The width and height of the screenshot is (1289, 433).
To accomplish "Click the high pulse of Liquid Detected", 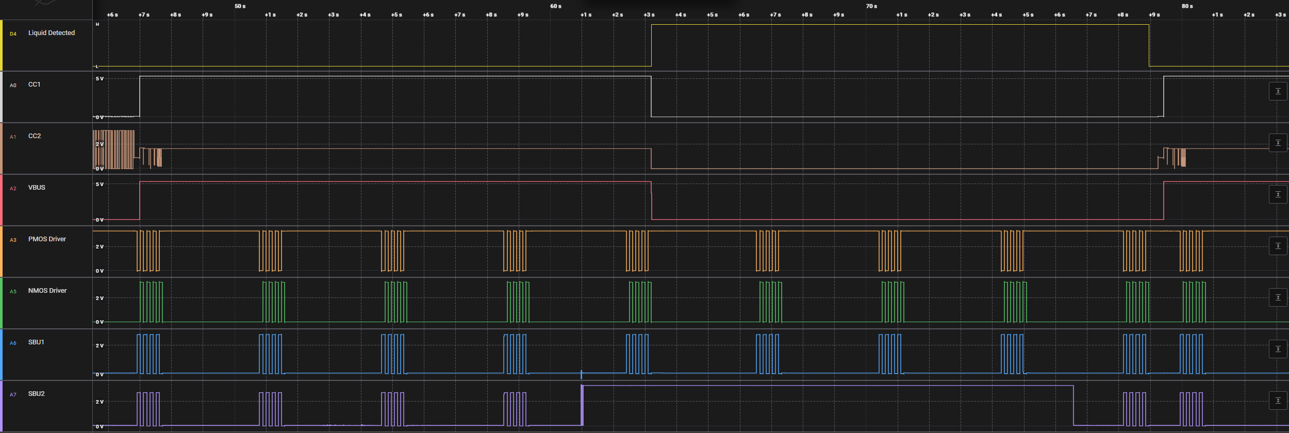I will (900, 25).
